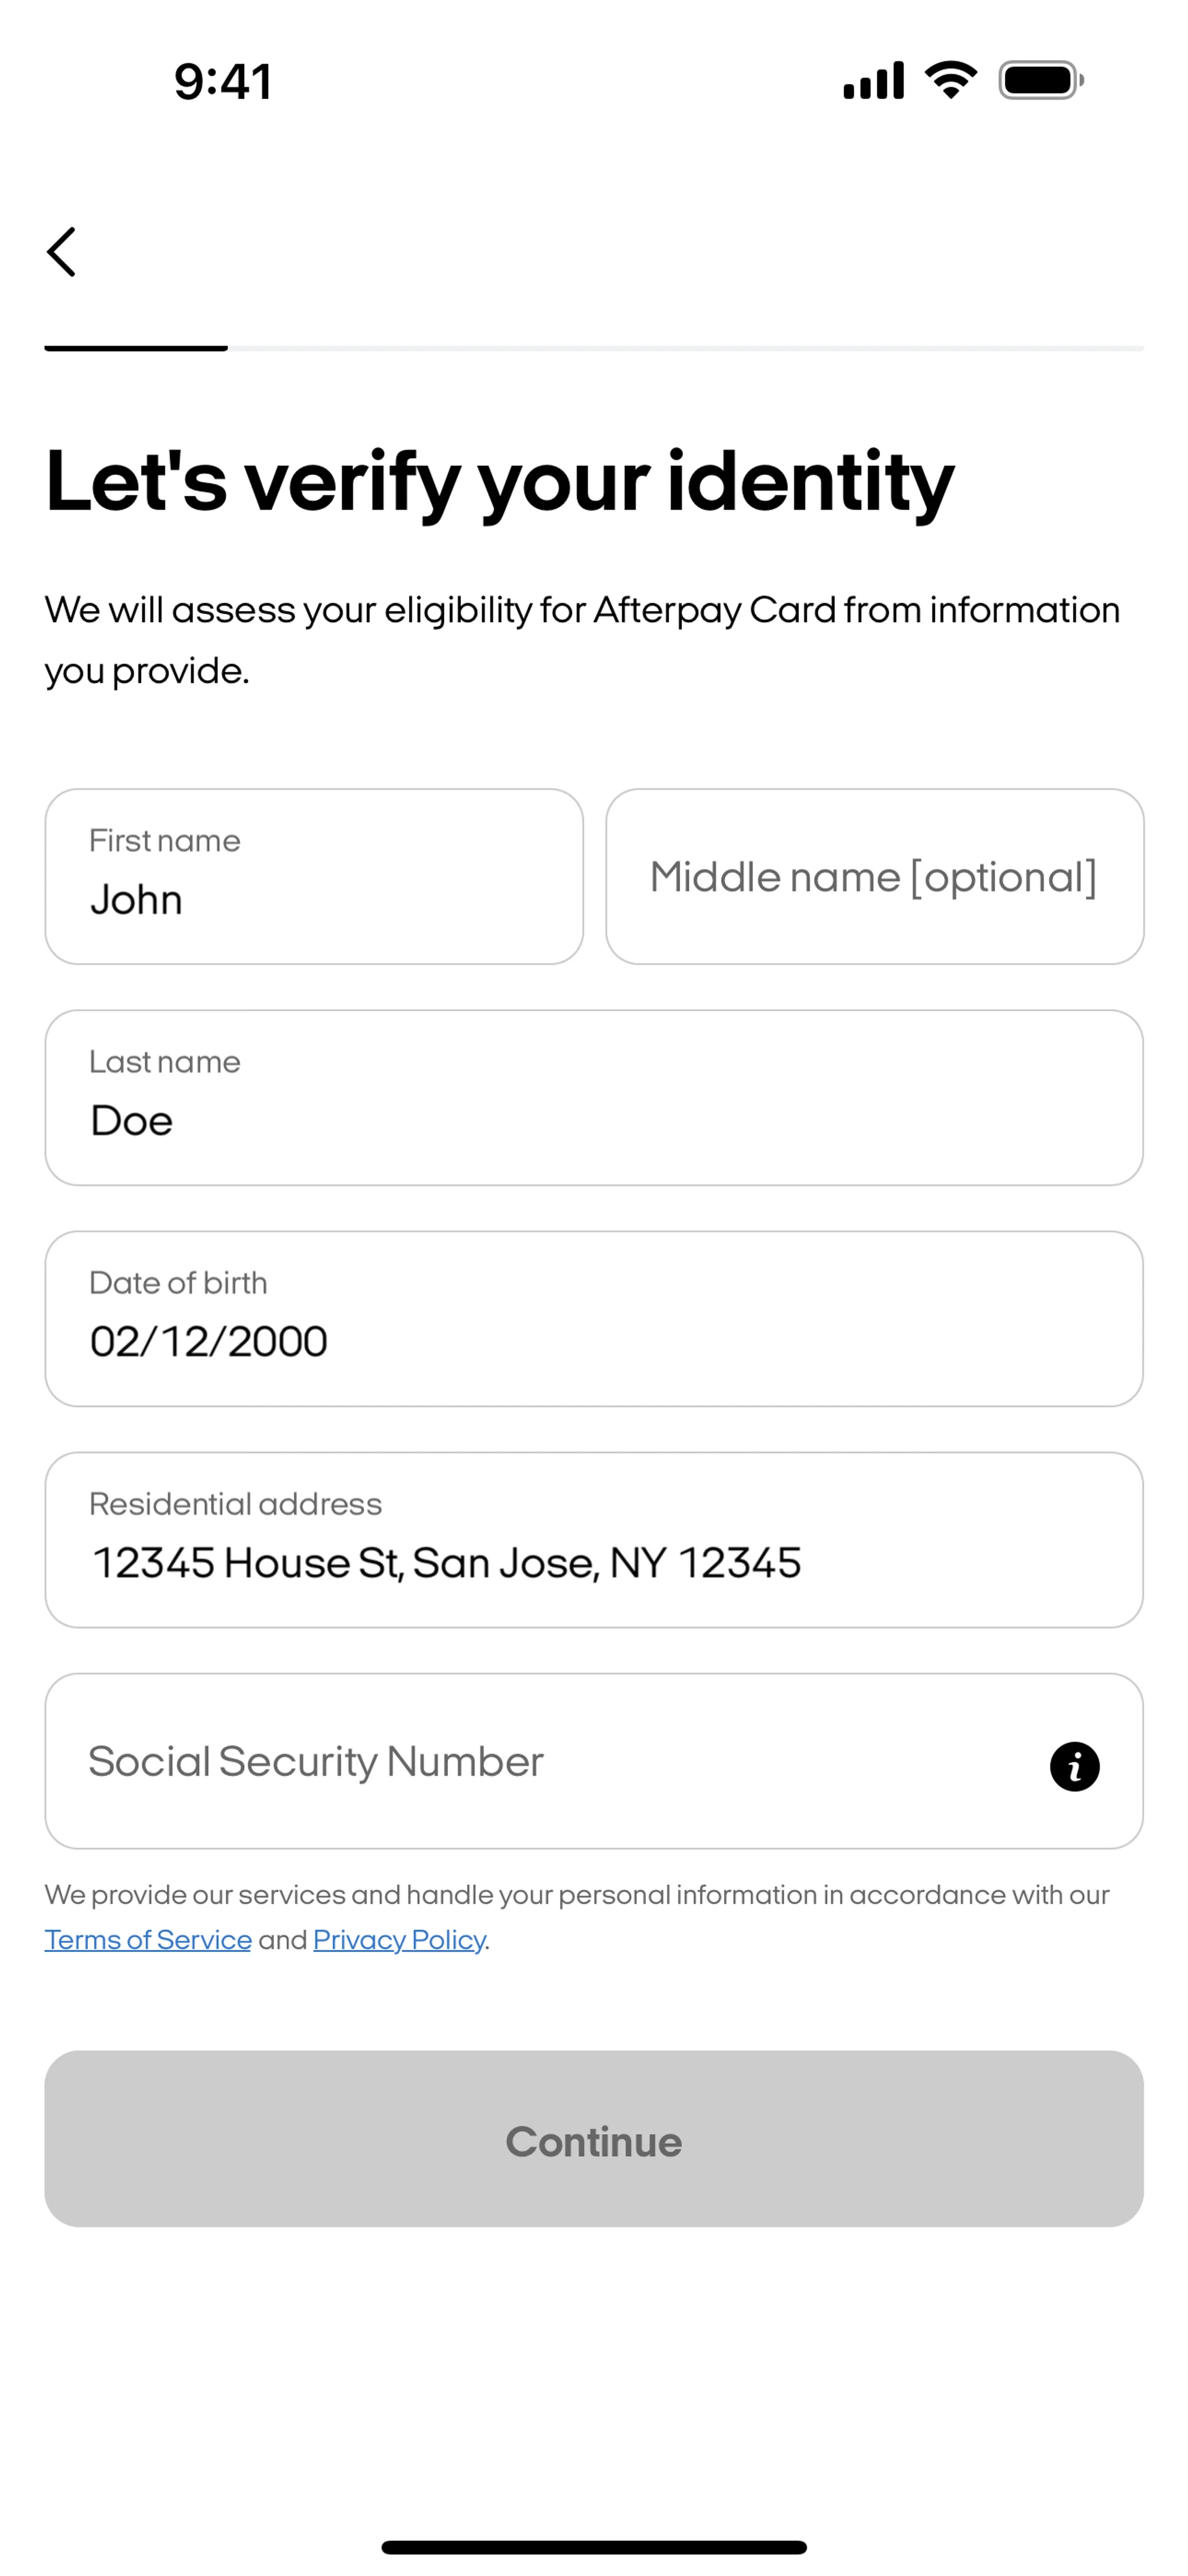The height and width of the screenshot is (2576, 1188).
Task: Click the "Let's verify your identity" heading
Action: pos(499,482)
